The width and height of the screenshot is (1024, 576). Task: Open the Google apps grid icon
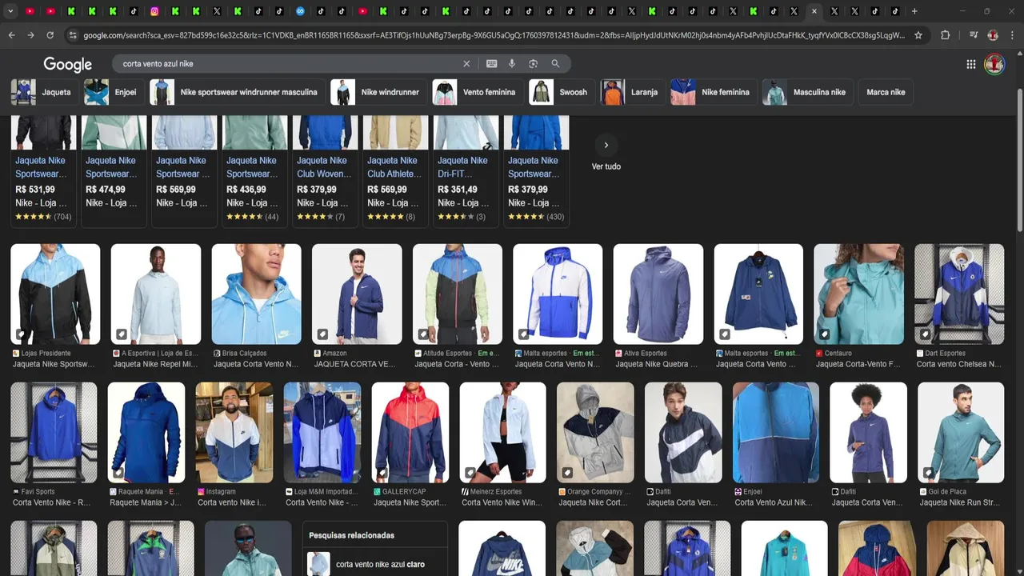[x=970, y=64]
